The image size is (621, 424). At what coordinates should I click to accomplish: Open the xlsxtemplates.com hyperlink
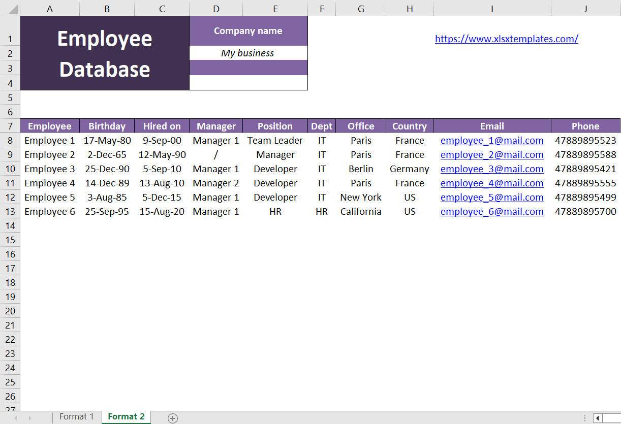click(507, 39)
